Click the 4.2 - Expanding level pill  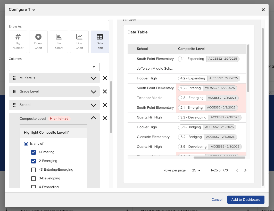(x=193, y=78)
